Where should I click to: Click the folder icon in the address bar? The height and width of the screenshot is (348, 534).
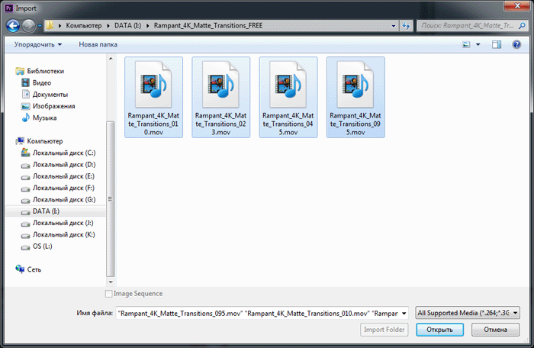tap(50, 25)
